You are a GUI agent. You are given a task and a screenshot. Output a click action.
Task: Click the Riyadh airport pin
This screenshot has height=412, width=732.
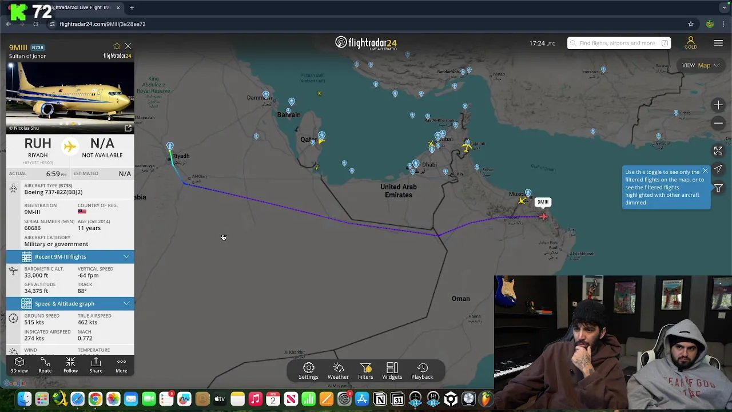(170, 146)
